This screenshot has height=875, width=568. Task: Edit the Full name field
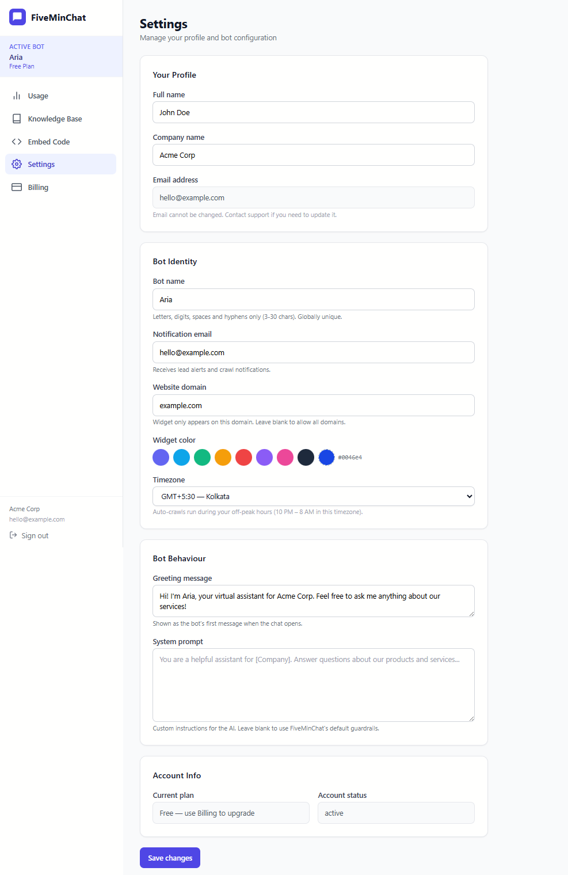point(314,112)
